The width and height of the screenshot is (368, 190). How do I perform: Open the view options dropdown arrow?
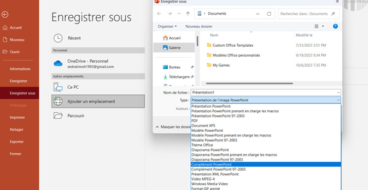pos(323,26)
